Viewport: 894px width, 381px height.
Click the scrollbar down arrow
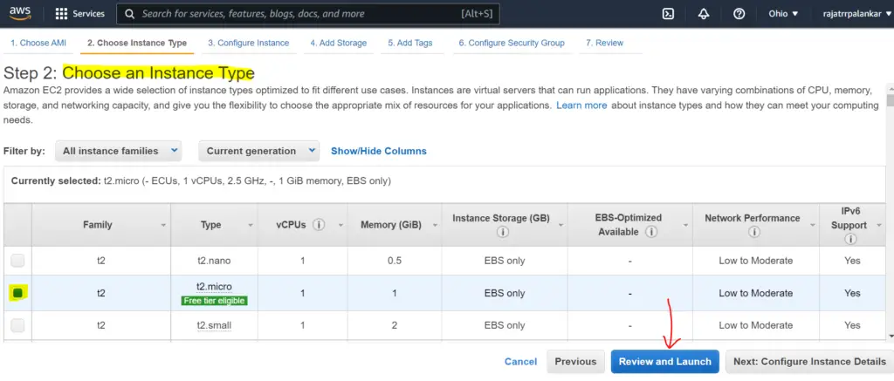(890, 336)
